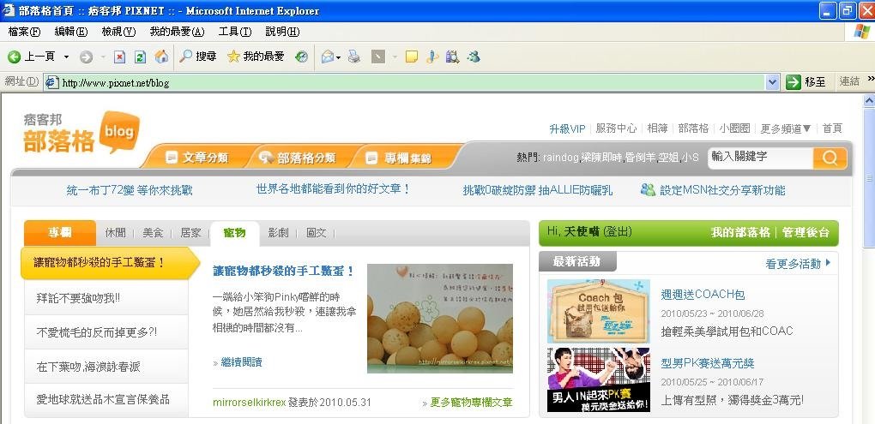Click 設定MSN社交分享新功能 link
This screenshot has width=875, height=424.
point(722,190)
